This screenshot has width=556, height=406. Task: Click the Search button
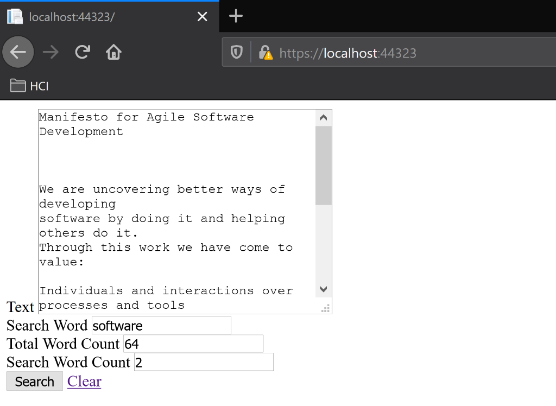pyautogui.click(x=35, y=382)
